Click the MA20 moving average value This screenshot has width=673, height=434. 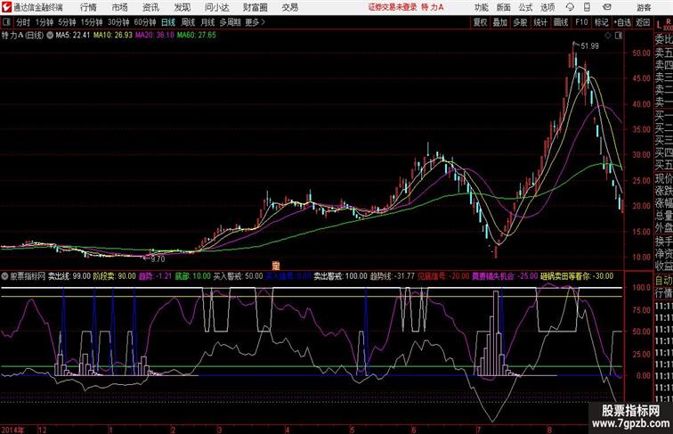[x=155, y=36]
